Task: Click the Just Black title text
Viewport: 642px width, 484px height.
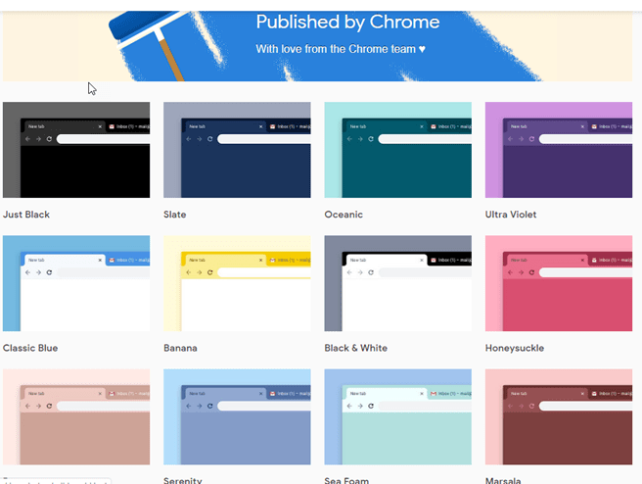Action: click(x=26, y=215)
